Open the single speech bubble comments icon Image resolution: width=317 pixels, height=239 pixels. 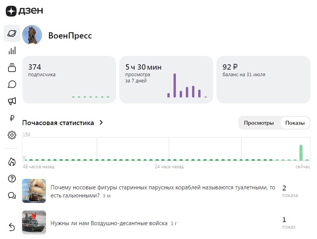[12, 84]
